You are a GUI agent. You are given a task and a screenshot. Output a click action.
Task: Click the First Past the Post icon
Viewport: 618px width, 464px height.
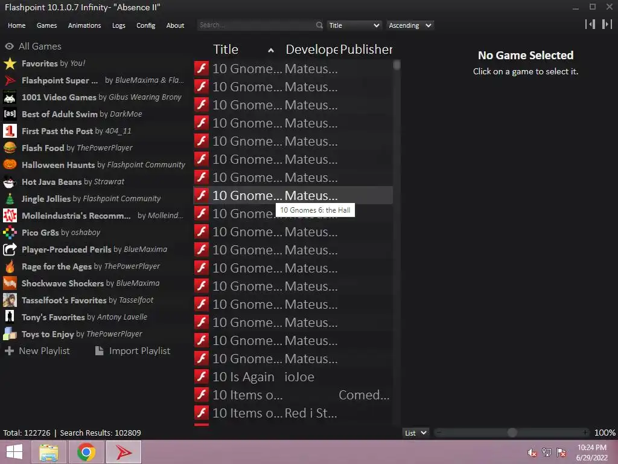click(x=10, y=131)
